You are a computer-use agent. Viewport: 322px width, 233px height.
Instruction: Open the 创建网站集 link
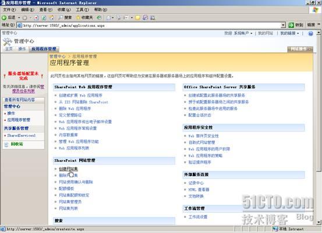(x=68, y=169)
